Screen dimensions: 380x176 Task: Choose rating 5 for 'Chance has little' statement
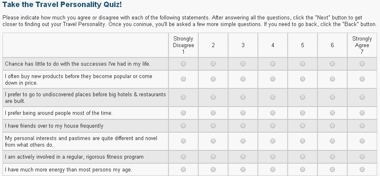pos(303,64)
